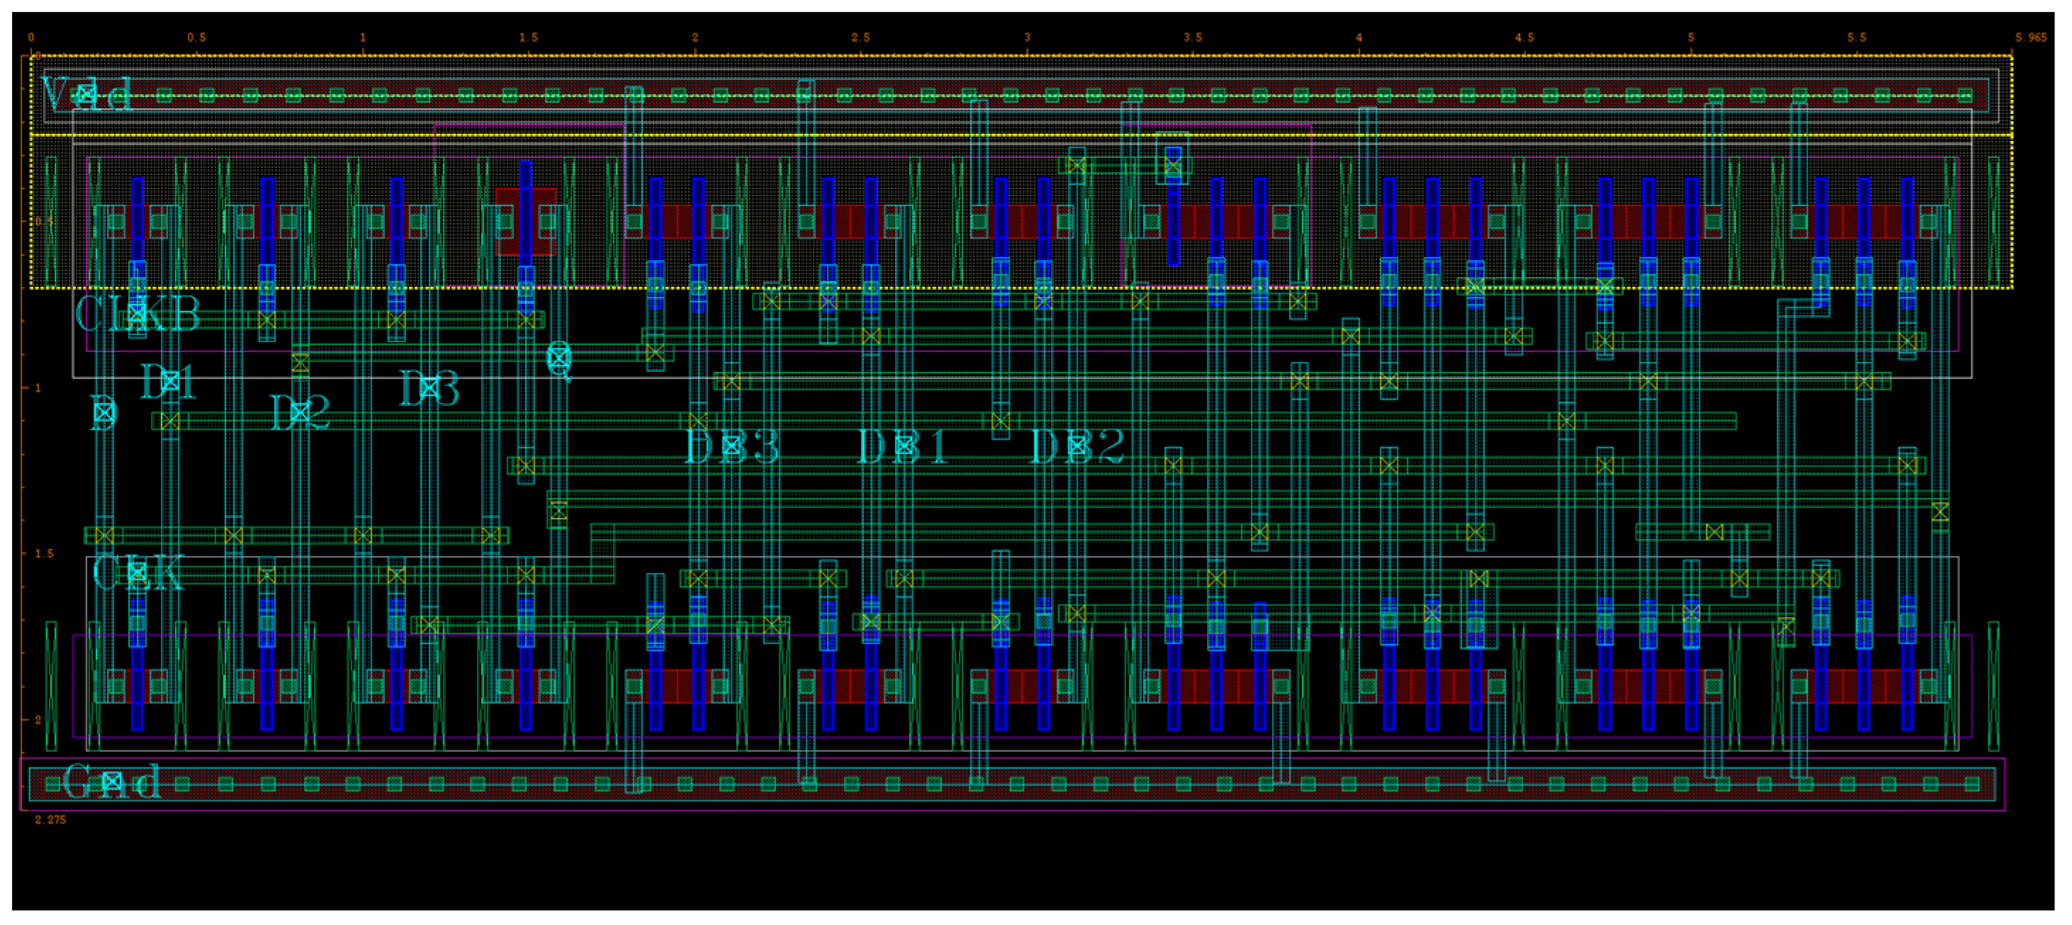Click the Q output pin
Viewport: 2072px width, 925px height.
click(x=559, y=358)
